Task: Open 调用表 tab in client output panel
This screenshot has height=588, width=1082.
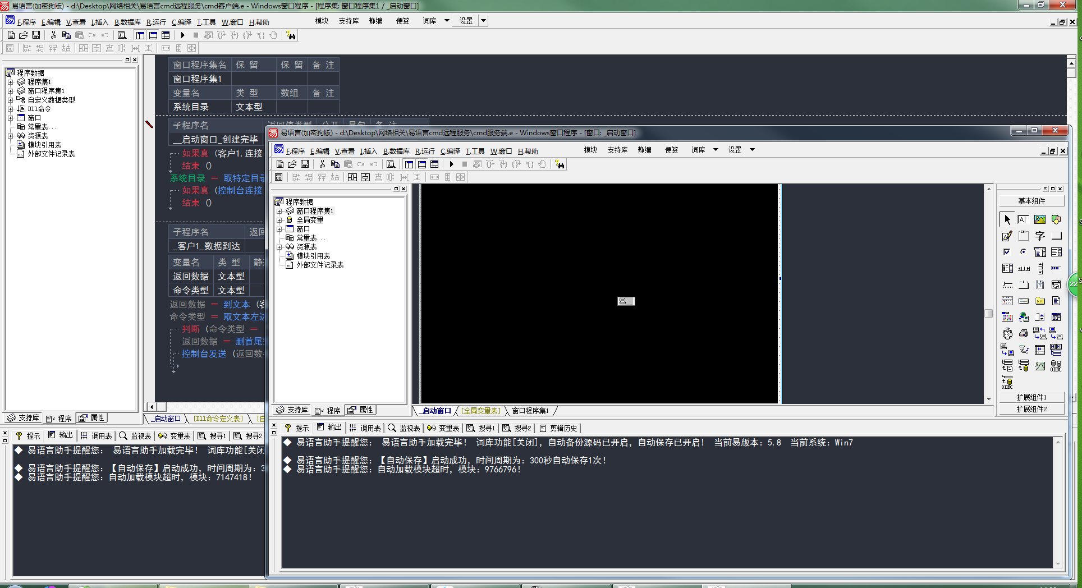Action: click(x=97, y=436)
